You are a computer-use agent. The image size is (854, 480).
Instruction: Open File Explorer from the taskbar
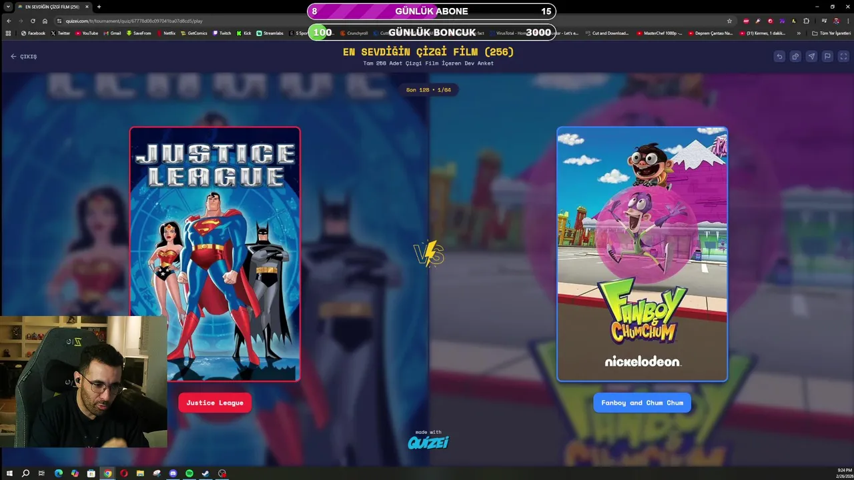click(x=140, y=473)
